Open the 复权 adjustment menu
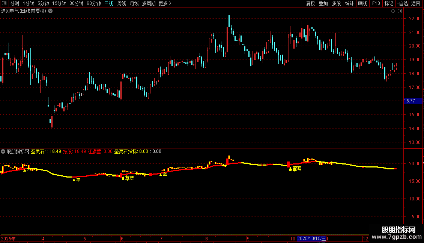Screen dimensions: 424x243 coord(310,3)
